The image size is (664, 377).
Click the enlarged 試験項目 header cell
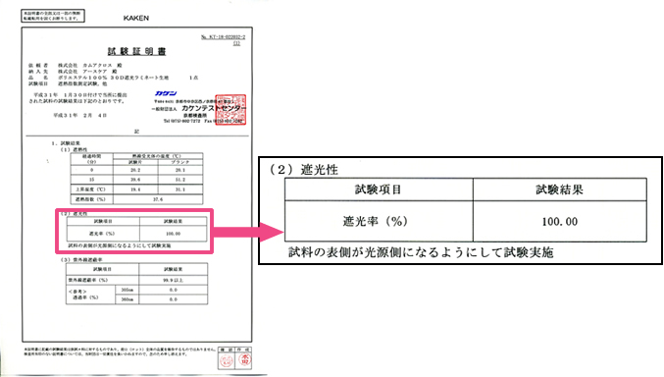pos(379,189)
